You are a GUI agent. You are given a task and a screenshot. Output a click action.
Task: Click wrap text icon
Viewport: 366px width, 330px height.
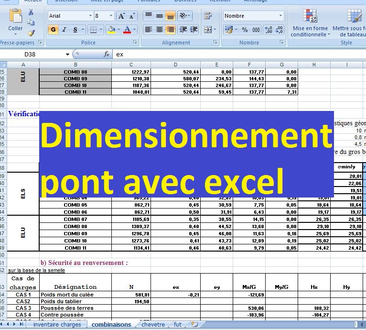[x=207, y=16]
